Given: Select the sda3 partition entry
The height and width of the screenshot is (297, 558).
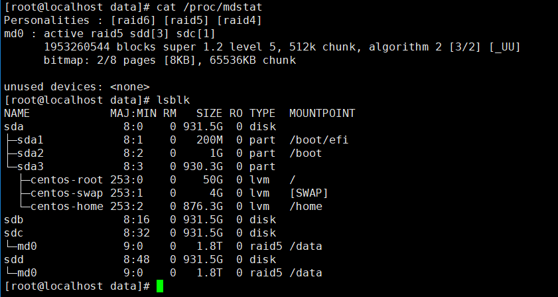Looking at the screenshot, I should [31, 167].
